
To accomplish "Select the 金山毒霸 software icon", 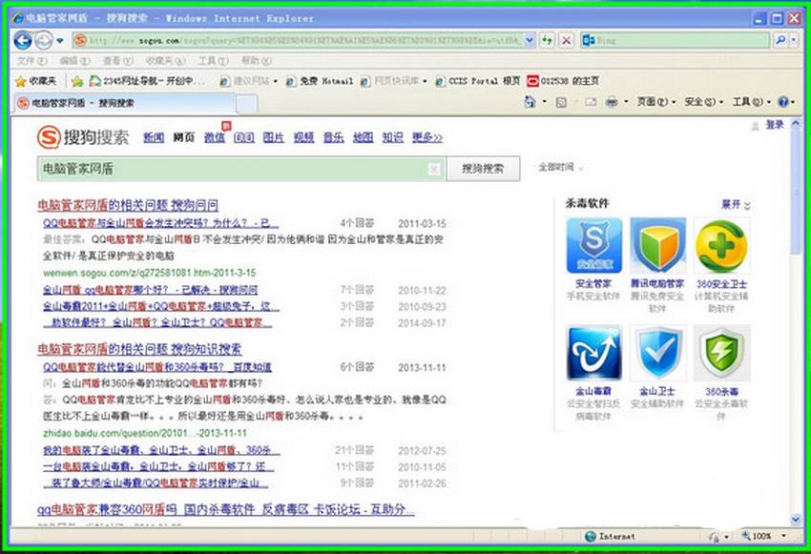I will pos(593,354).
